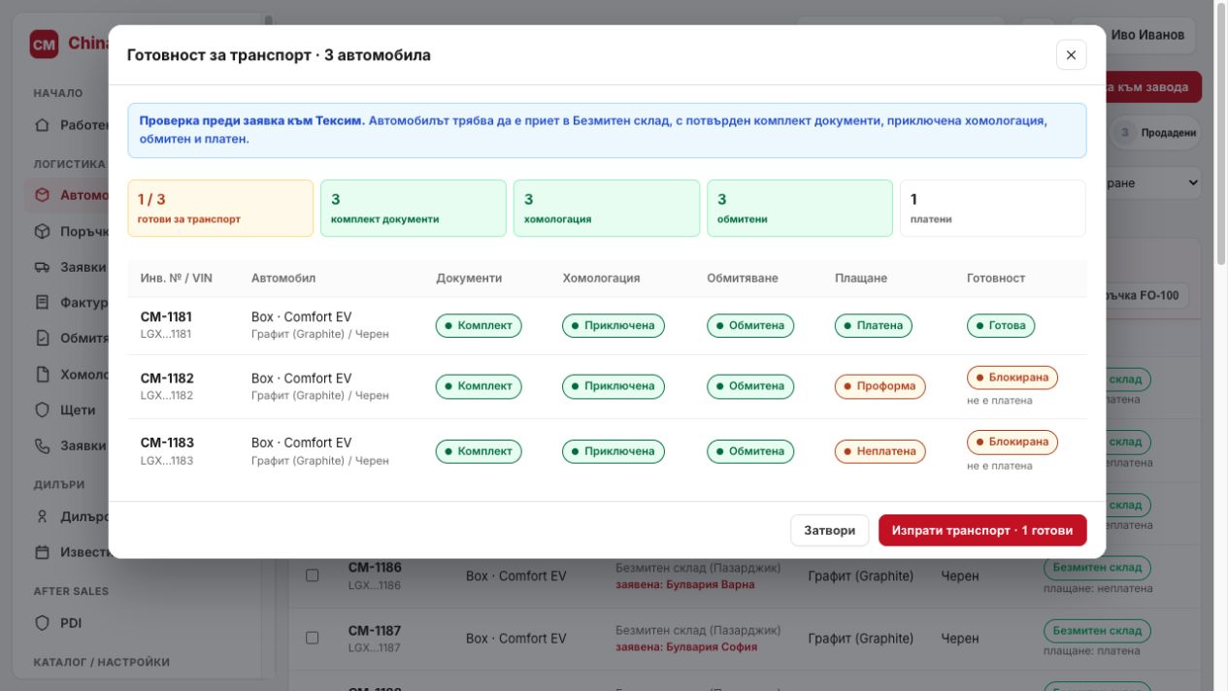
Task: Close the transport readiness dialog with X
Action: point(1071,55)
